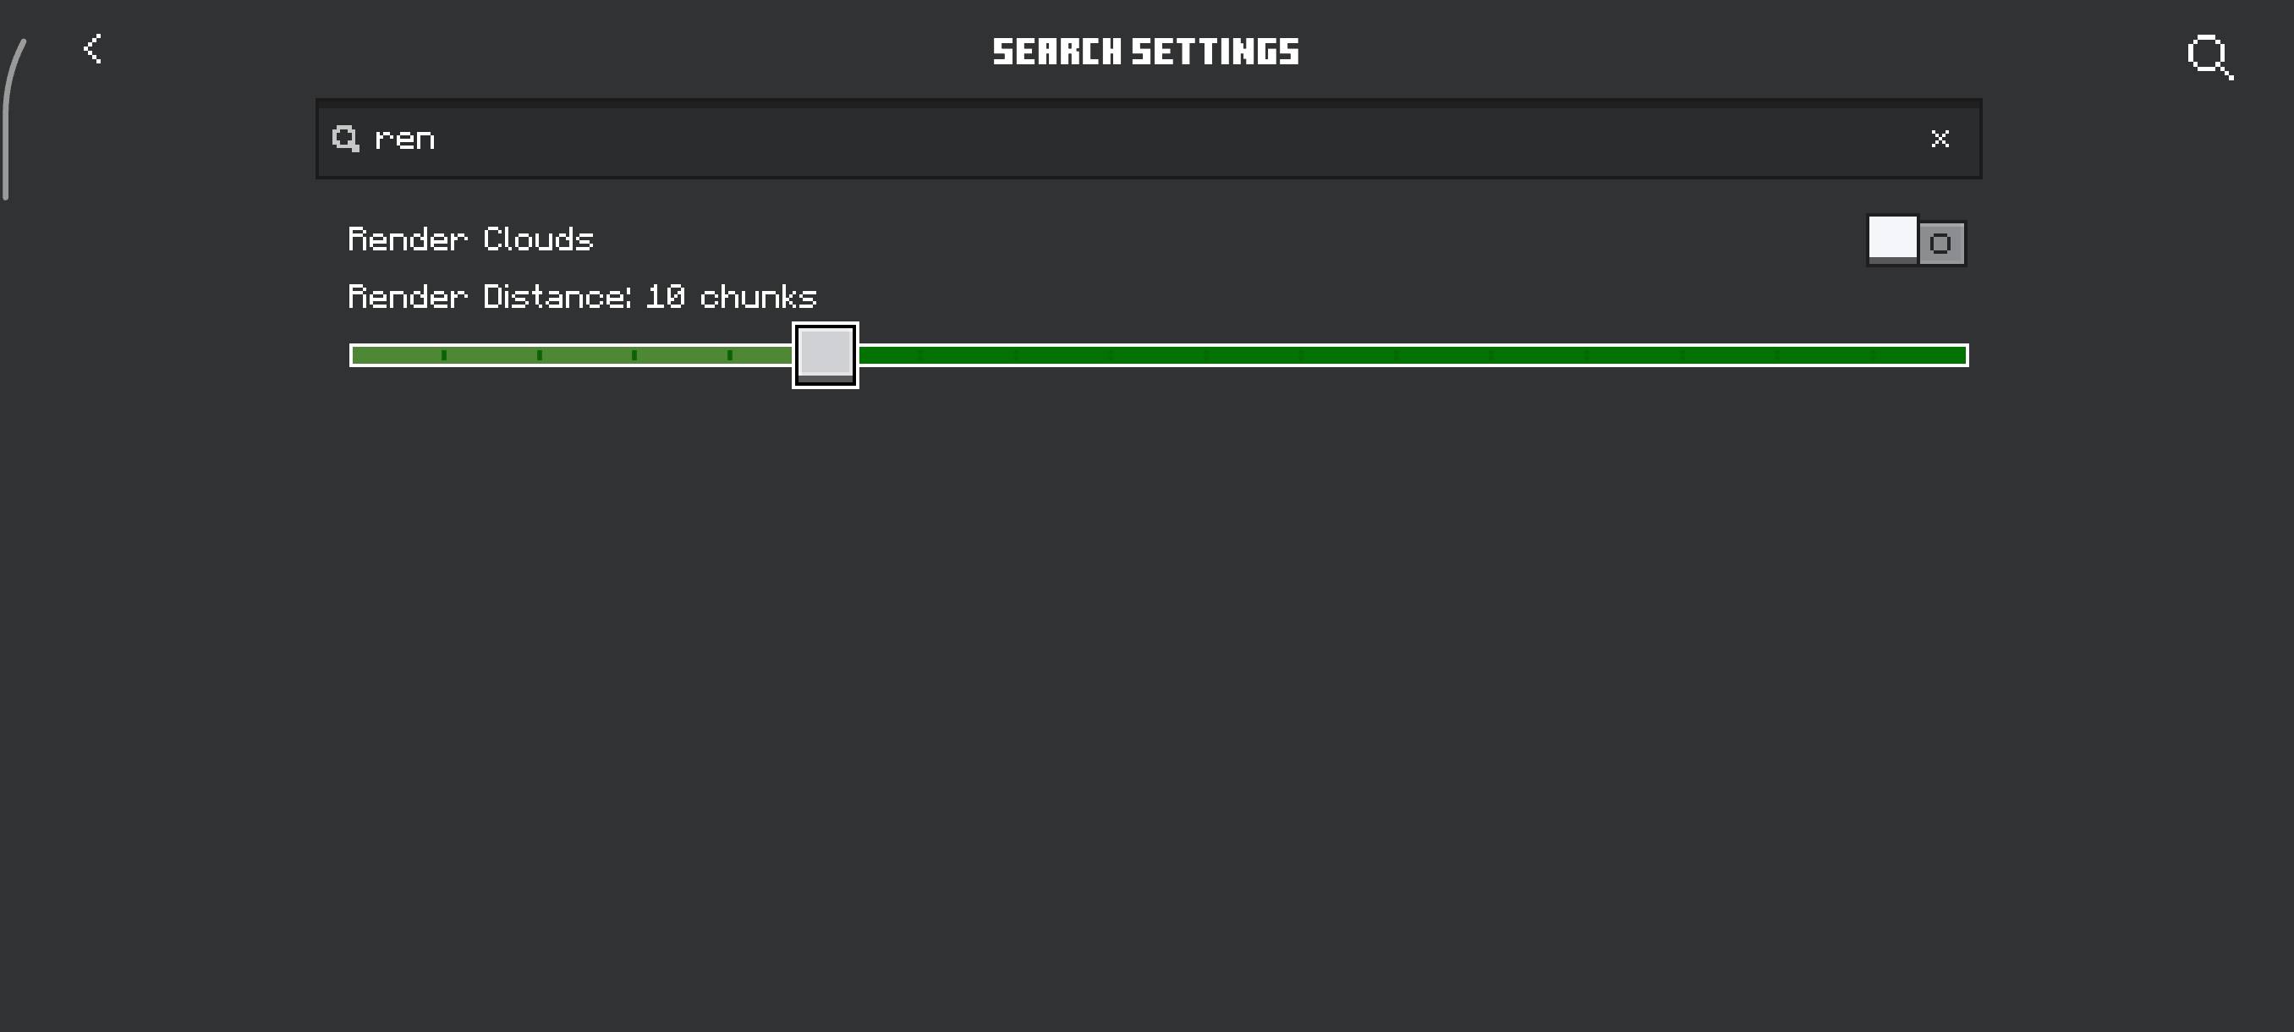Click the leftmost tick on the render slider

pyautogui.click(x=442, y=354)
